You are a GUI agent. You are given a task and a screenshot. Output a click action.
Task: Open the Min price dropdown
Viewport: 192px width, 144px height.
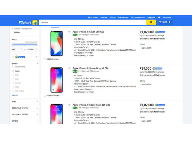pyautogui.click(x=17, y=50)
